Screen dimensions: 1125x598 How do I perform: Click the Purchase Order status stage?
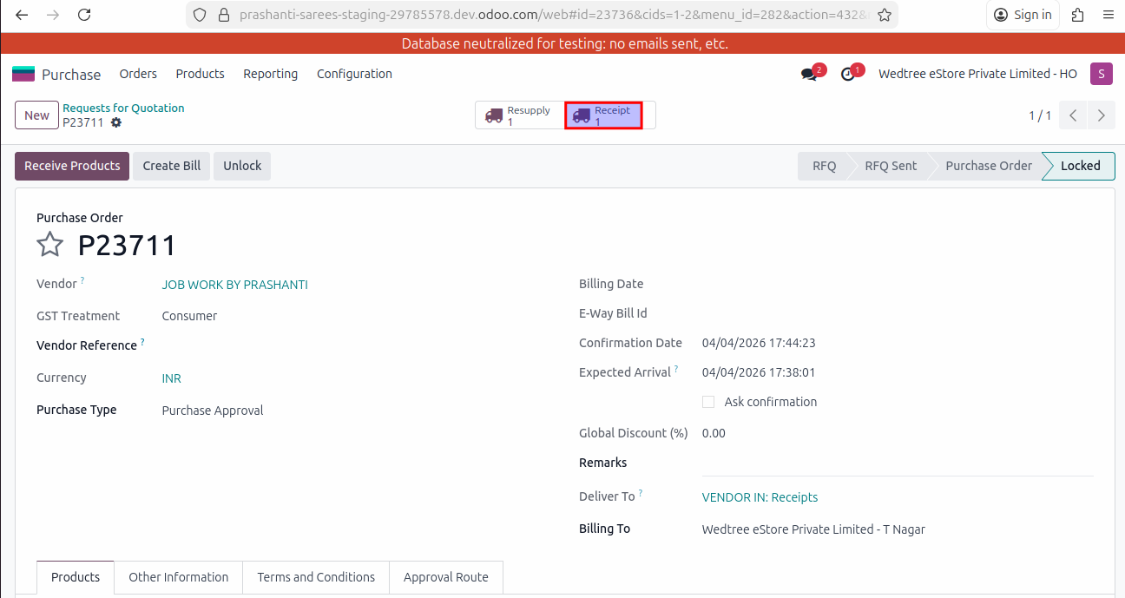click(989, 166)
